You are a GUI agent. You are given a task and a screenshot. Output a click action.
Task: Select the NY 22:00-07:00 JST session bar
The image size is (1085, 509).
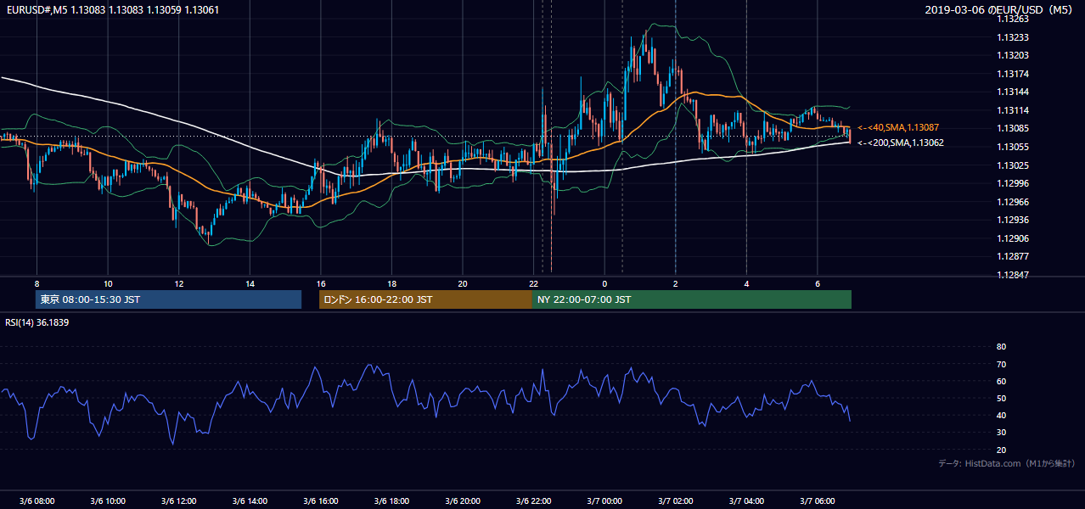pyautogui.click(x=692, y=299)
